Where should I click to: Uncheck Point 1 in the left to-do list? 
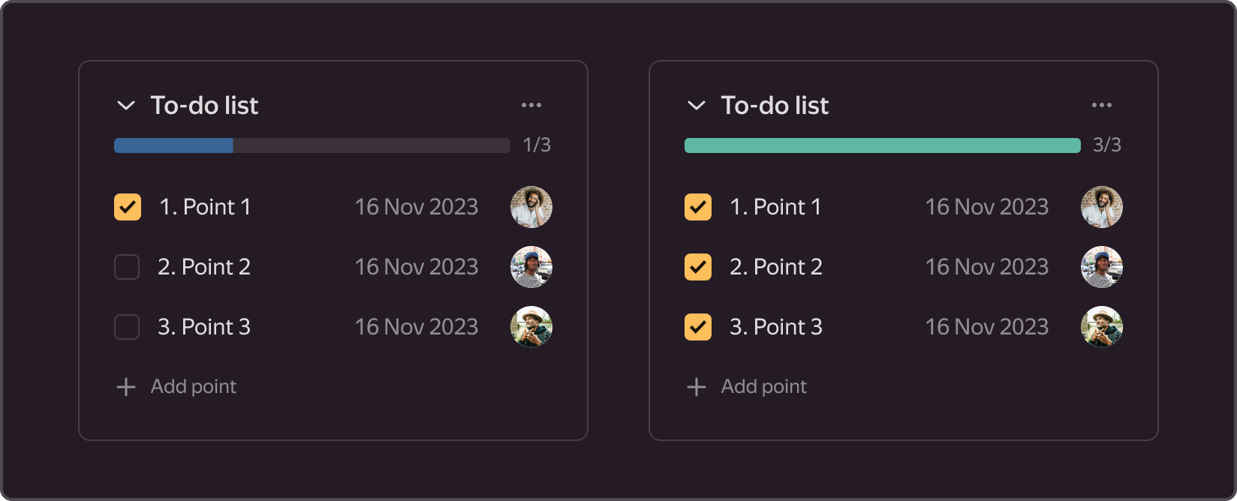tap(128, 207)
